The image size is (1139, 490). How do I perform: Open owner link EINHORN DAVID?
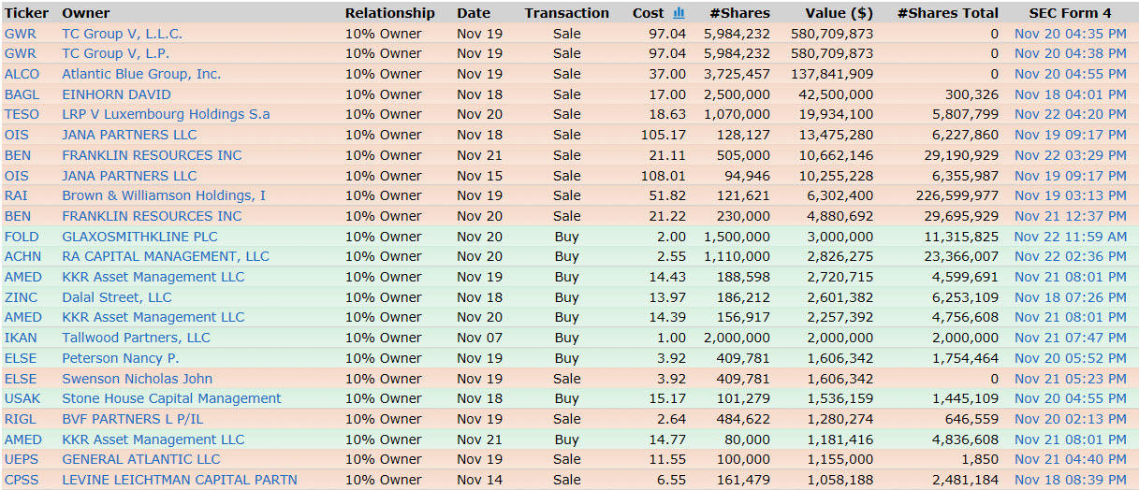coord(116,94)
